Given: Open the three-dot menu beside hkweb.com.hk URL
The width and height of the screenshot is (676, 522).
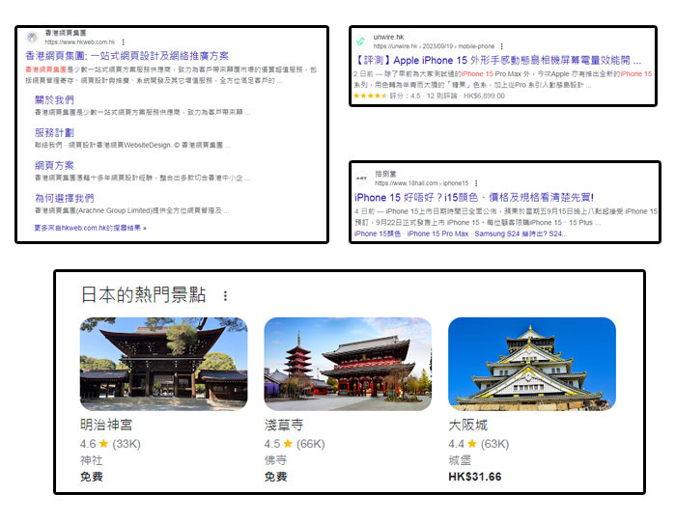Looking at the screenshot, I should pyautogui.click(x=124, y=41).
